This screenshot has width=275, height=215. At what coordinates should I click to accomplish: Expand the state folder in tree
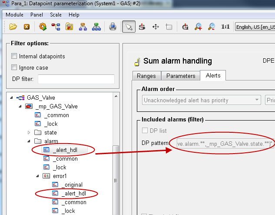coord(29,132)
